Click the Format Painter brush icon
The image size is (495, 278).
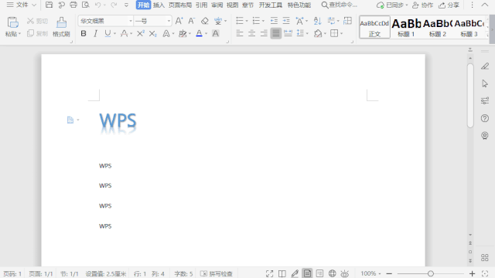tap(61, 22)
